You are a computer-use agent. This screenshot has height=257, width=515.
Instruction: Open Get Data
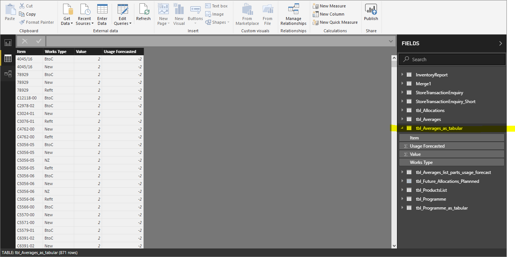67,14
